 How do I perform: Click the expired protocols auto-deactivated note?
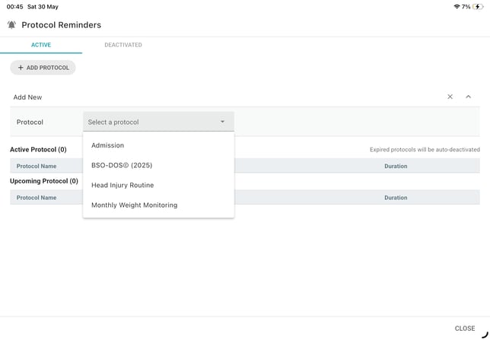[425, 150]
